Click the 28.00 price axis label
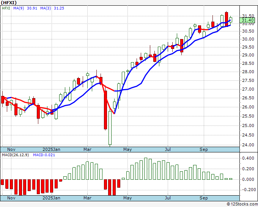Screen dimensions: 258x207 (248, 72)
